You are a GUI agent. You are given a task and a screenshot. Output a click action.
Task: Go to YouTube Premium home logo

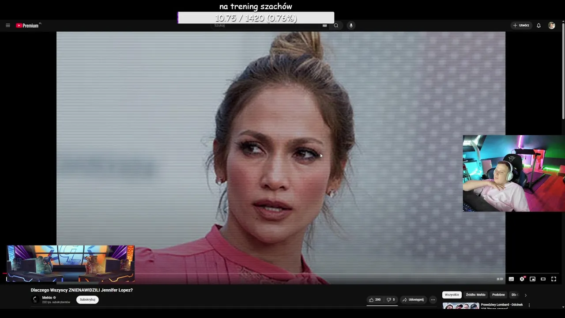pyautogui.click(x=28, y=26)
